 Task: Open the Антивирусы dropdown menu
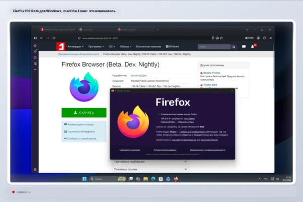(75, 46)
